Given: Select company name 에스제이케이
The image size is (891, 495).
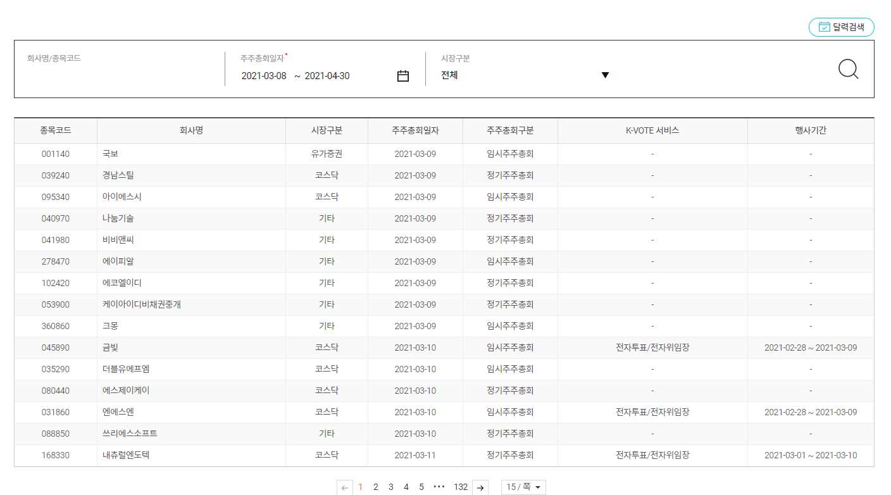Looking at the screenshot, I should 126,391.
